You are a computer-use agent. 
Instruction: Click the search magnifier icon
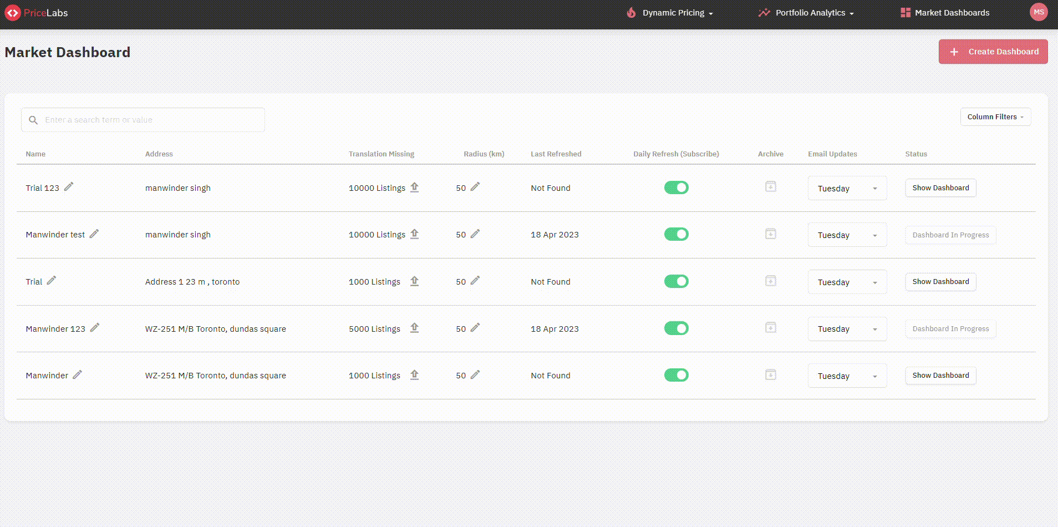tap(33, 120)
